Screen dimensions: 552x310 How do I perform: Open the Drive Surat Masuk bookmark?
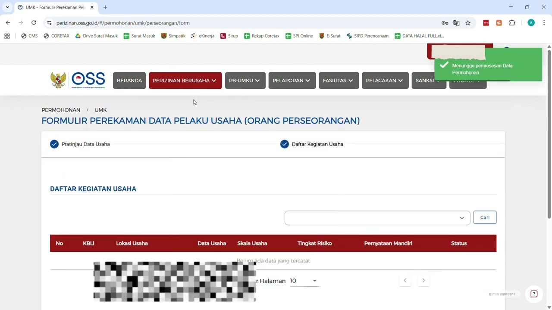coord(97,36)
